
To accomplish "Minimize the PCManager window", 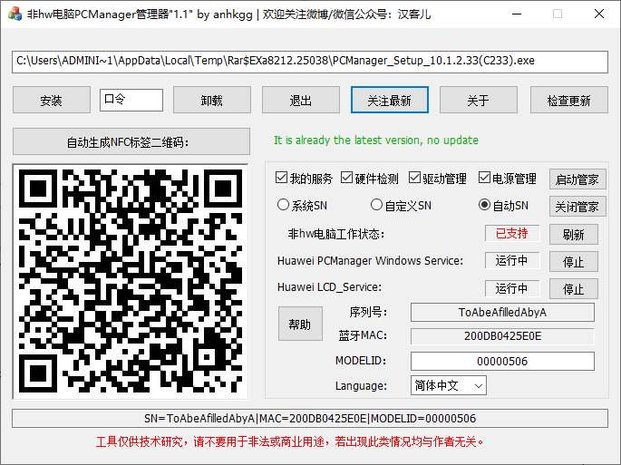I will pyautogui.click(x=517, y=14).
